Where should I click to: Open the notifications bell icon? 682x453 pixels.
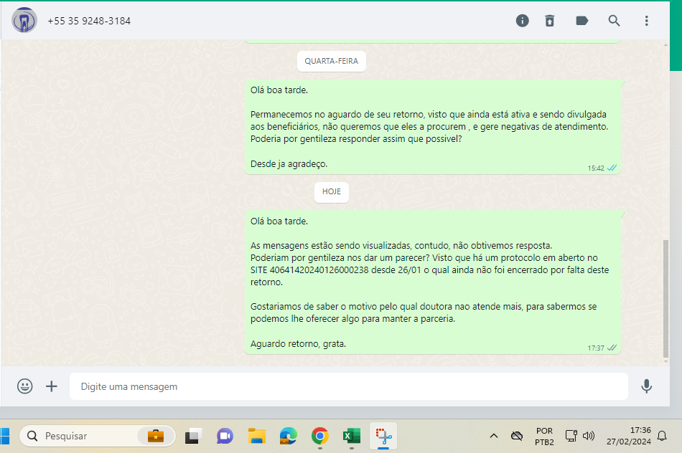point(662,436)
